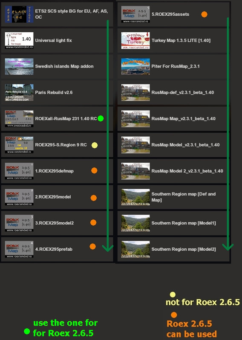Click 'ROEX295-S.Region 9 RC' mod name

(x=61, y=144)
